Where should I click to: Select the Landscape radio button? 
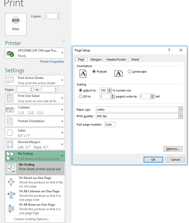(x=129, y=72)
